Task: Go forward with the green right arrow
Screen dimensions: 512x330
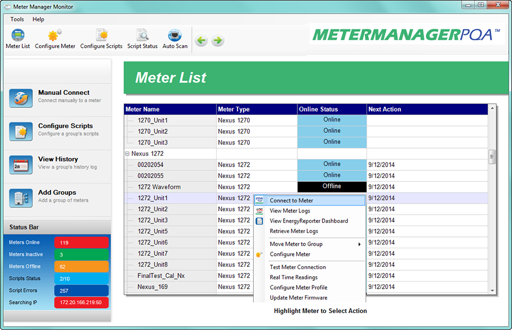Action: point(217,40)
